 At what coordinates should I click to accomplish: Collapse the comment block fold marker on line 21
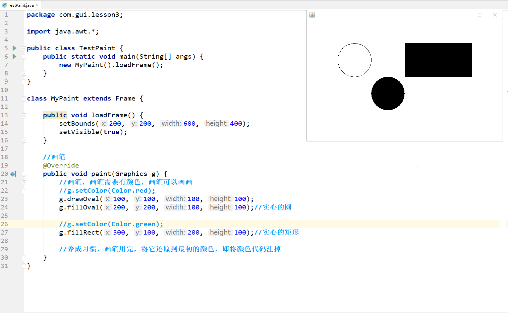pyautogui.click(x=24, y=182)
